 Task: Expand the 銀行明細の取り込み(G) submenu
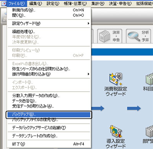[x=49, y=74]
